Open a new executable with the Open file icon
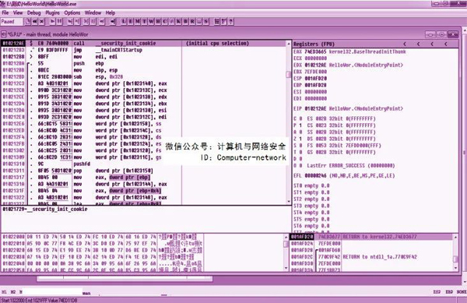Screen dimensions: 467x303 (x=28, y=22)
